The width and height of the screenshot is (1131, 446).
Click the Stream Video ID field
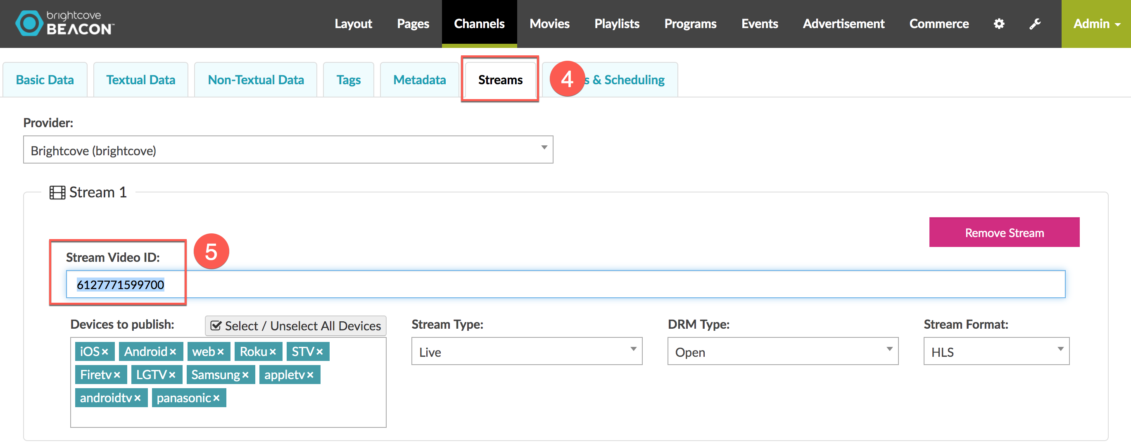coord(565,285)
